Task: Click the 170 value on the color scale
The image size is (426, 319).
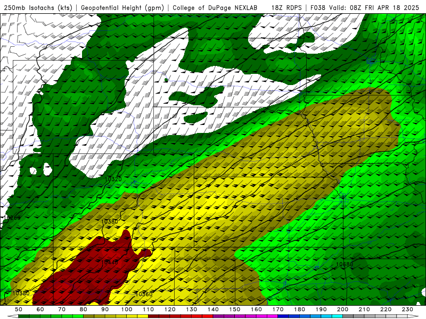Action: [278, 309]
